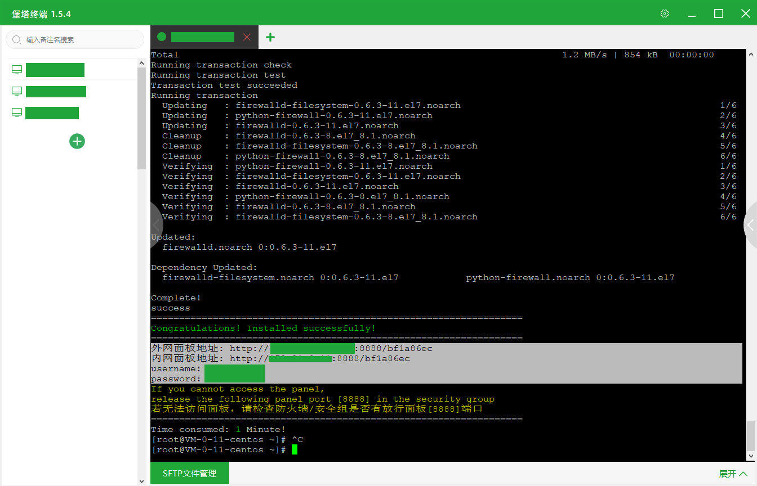Add a new terminal tab with plus
757x486 pixels.
click(x=270, y=37)
